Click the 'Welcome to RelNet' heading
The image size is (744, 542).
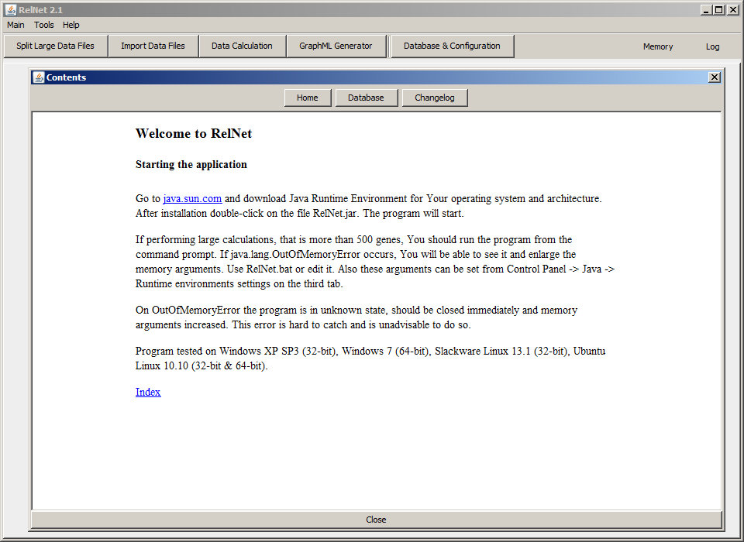click(194, 134)
